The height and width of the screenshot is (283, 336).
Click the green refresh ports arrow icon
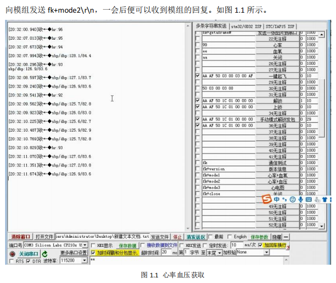coord(45,254)
